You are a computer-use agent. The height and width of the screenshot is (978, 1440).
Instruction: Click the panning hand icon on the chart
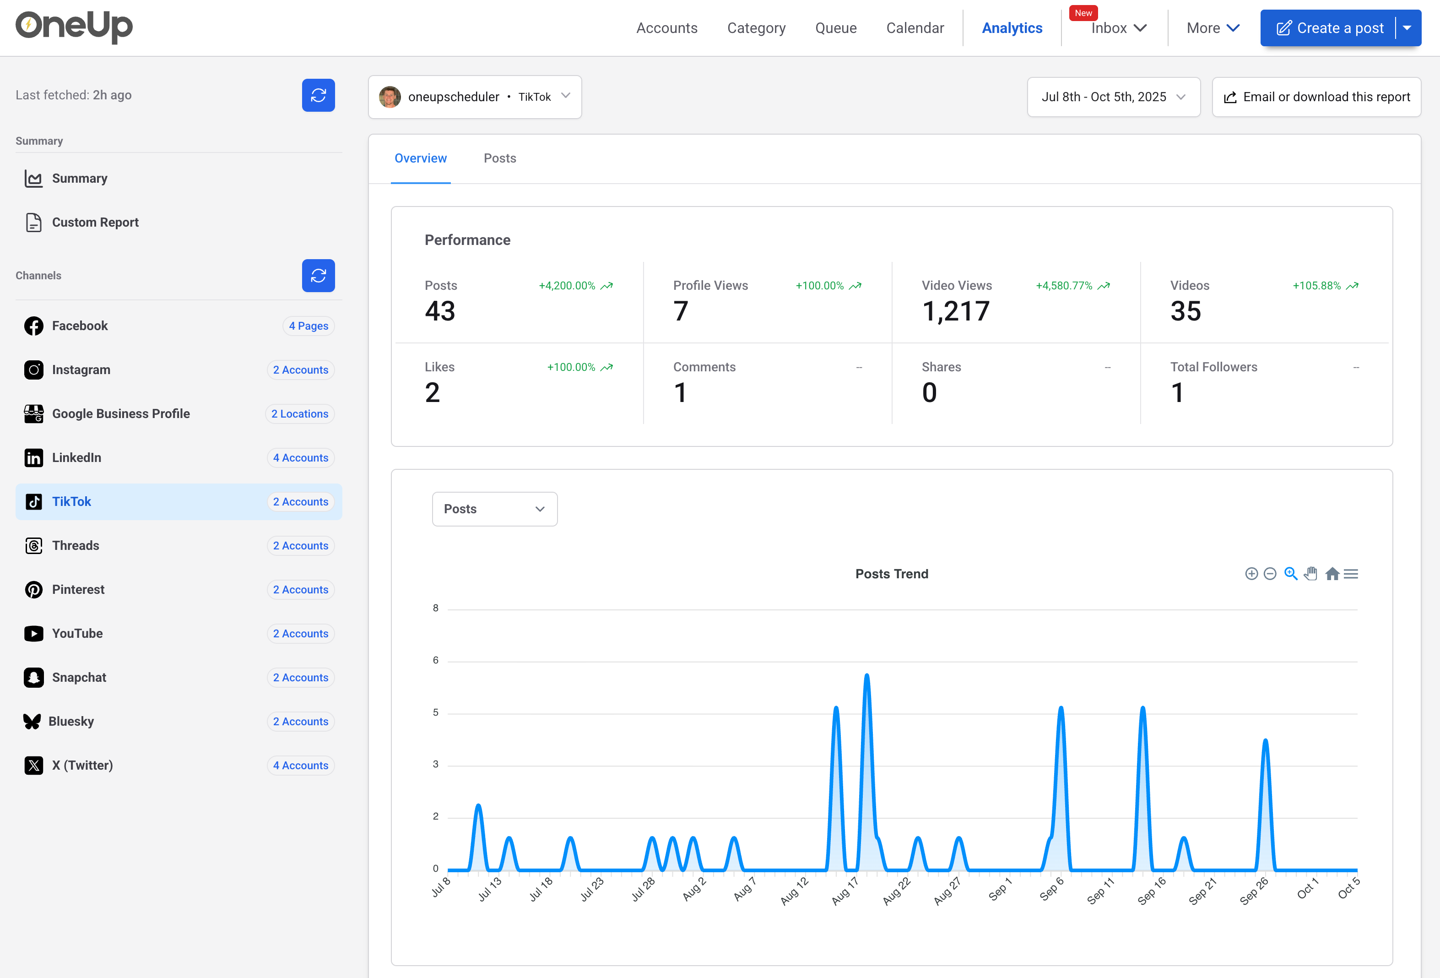1310,573
